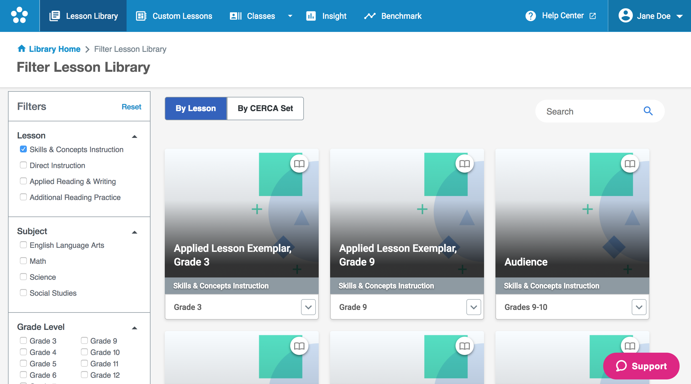The height and width of the screenshot is (384, 691).
Task: Click the Jane Doe profile avatar icon
Action: [625, 15]
